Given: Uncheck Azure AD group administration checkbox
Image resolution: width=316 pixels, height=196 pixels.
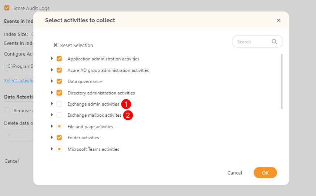Looking at the screenshot, I should pos(59,70).
